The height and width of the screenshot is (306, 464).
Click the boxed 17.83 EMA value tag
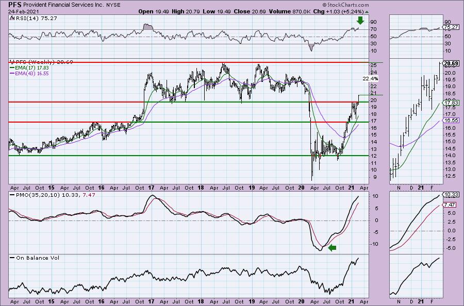pyautogui.click(x=451, y=103)
